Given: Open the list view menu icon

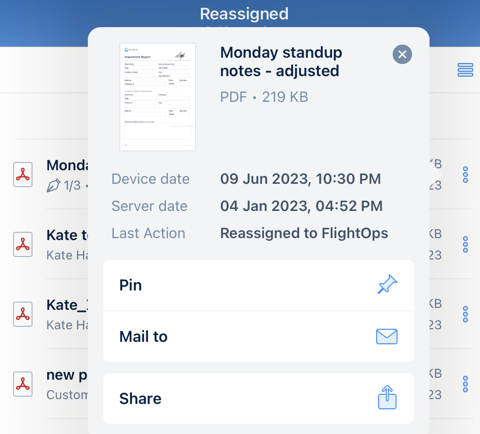Looking at the screenshot, I should coord(465,70).
